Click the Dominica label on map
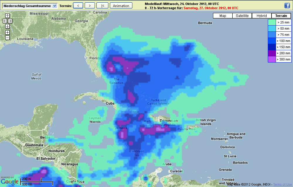This screenshot has width=293, height=187. 227,147
